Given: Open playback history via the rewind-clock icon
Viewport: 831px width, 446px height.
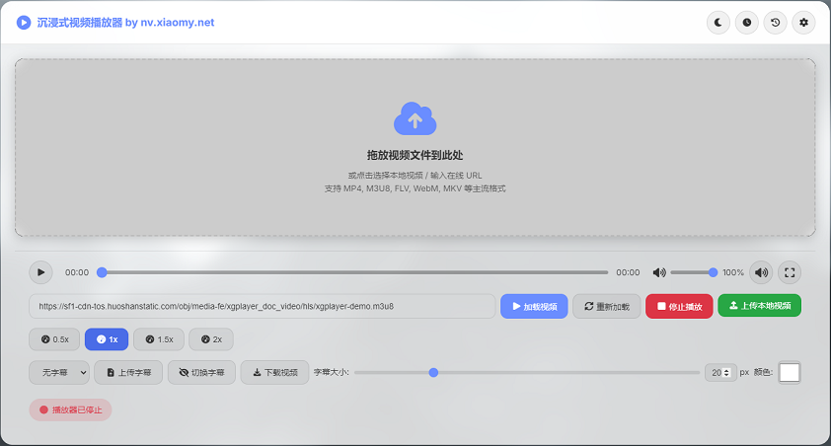Looking at the screenshot, I should click(776, 22).
